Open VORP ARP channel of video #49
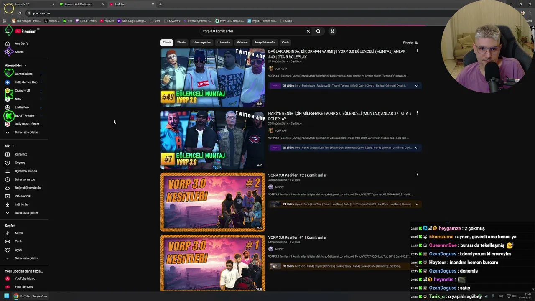The height and width of the screenshot is (301, 535). pos(280,69)
